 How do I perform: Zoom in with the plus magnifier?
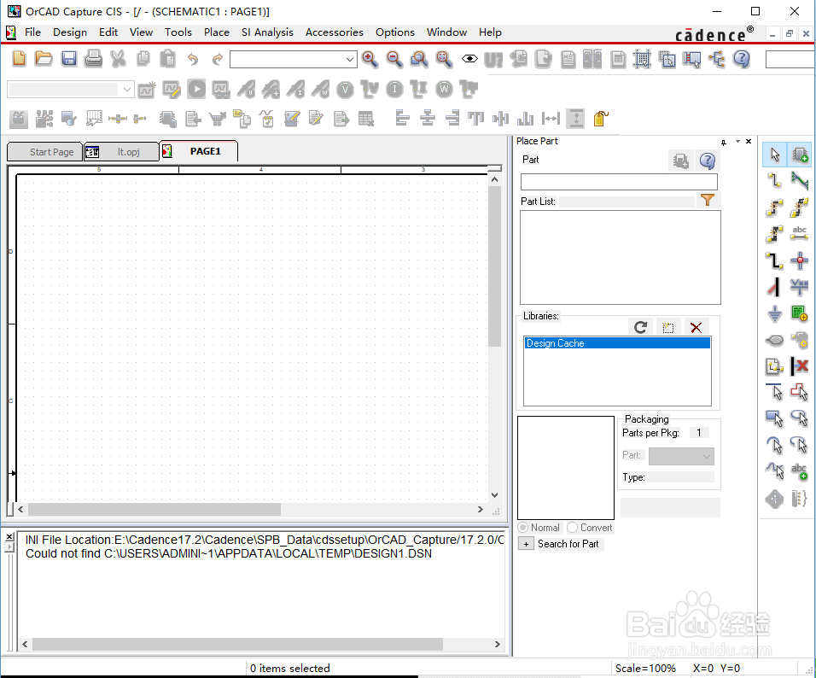coord(370,59)
